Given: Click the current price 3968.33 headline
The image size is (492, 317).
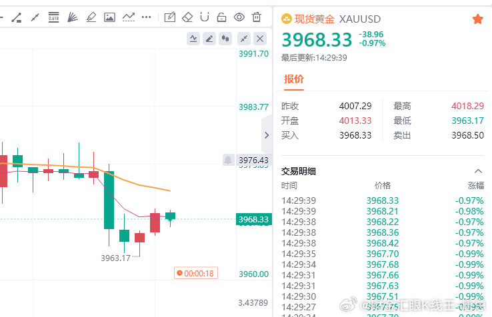Looking at the screenshot, I should pos(317,40).
